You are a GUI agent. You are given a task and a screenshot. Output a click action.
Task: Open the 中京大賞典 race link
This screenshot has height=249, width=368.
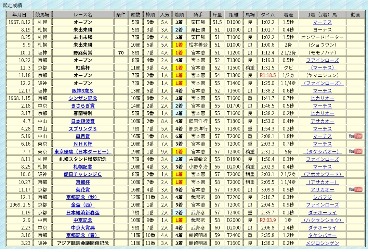point(83,227)
